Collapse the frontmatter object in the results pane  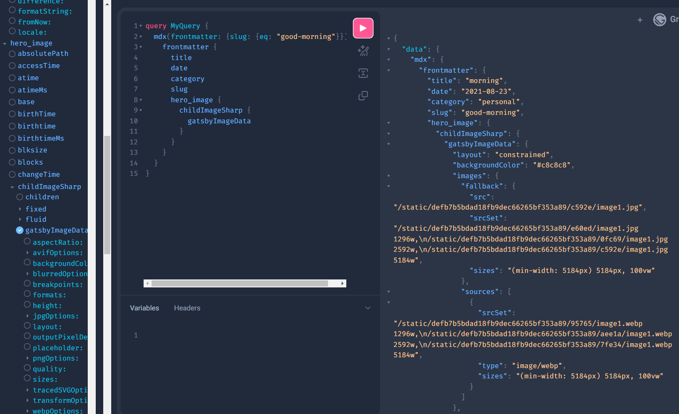point(389,70)
